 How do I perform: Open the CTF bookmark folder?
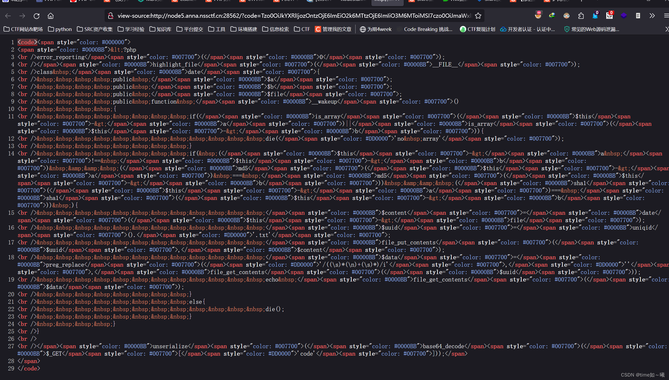[302, 29]
